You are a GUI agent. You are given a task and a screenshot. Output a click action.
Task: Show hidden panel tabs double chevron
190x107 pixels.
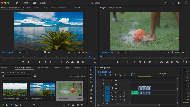[x=85, y=67]
